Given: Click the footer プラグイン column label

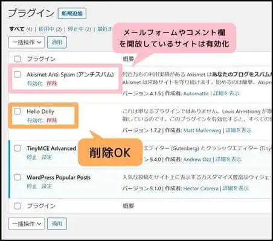Looking at the screenshot, I should pos(41,206).
